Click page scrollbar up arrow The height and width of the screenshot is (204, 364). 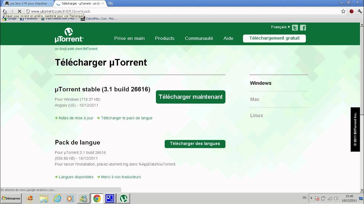click(x=361, y=25)
